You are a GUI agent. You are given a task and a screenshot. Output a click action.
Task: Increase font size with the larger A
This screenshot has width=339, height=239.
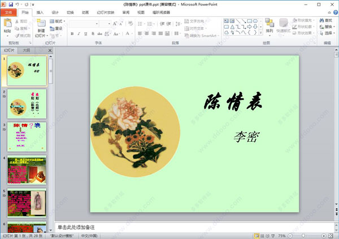click(x=115, y=24)
